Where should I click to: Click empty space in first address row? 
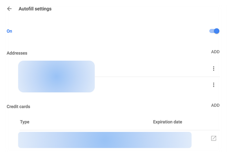coord(152,69)
